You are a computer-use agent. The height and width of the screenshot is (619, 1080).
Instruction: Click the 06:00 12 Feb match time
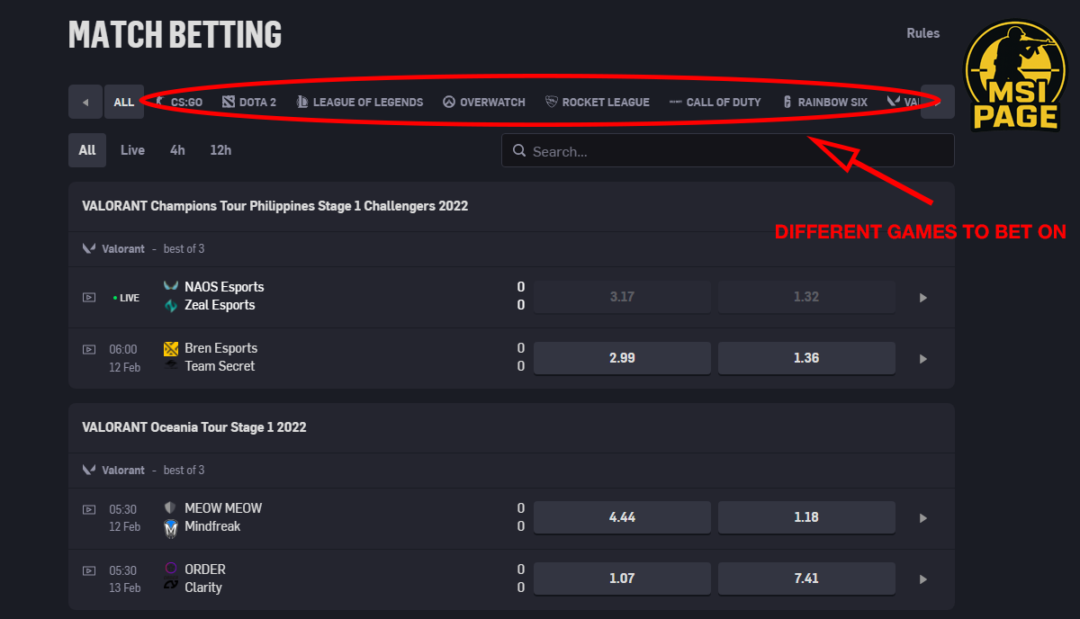pyautogui.click(x=124, y=358)
